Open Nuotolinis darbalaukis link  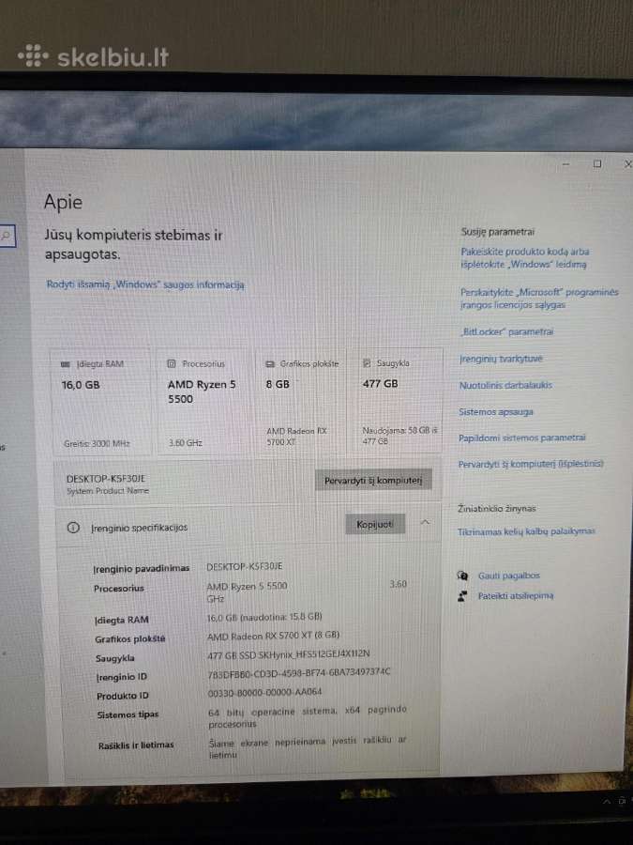(x=505, y=385)
